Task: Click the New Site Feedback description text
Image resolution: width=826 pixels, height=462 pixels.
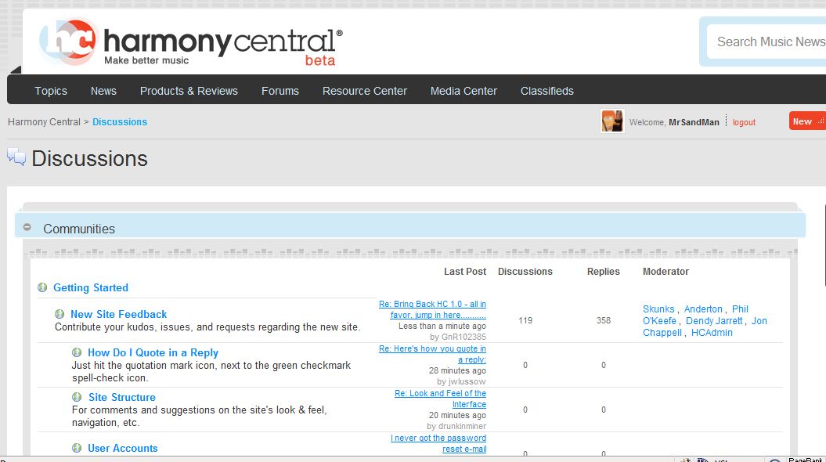Action: pyautogui.click(x=207, y=327)
